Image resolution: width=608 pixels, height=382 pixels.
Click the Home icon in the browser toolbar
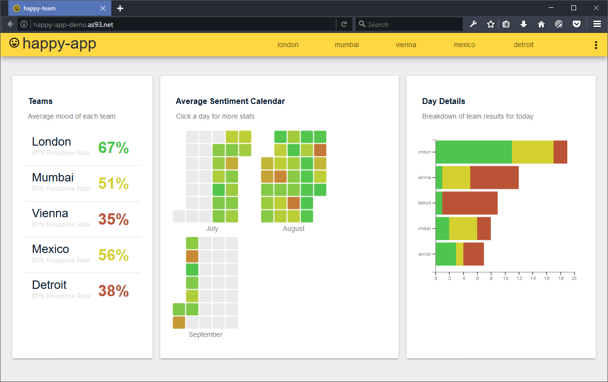[x=541, y=24]
